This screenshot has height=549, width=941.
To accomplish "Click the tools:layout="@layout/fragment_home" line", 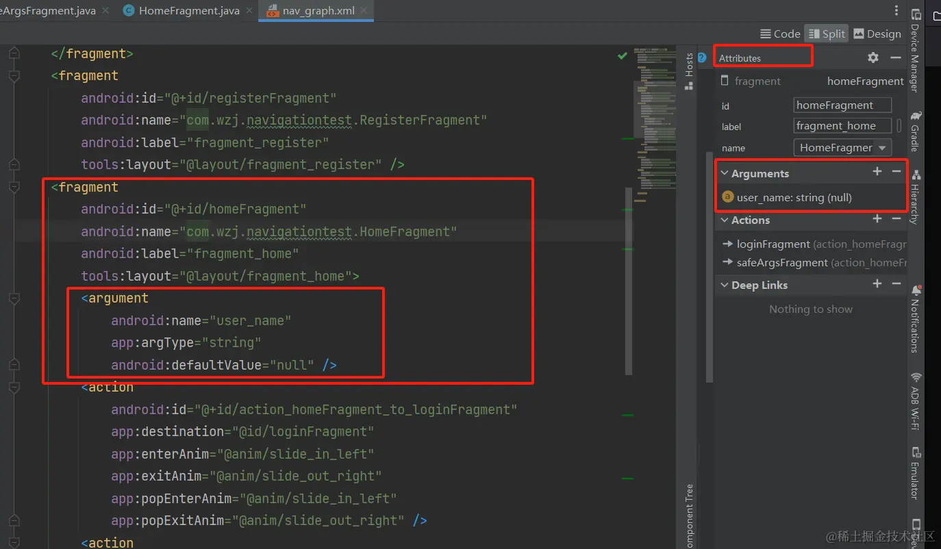I will [x=221, y=276].
